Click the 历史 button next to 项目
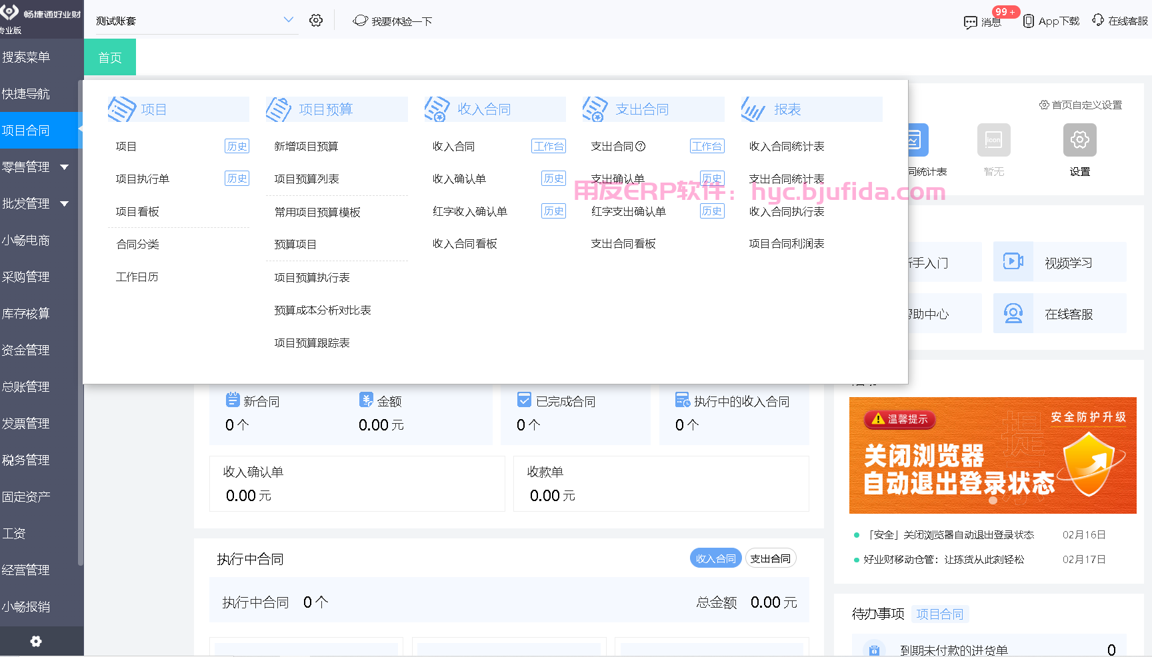Image resolution: width=1152 pixels, height=657 pixels. (237, 147)
